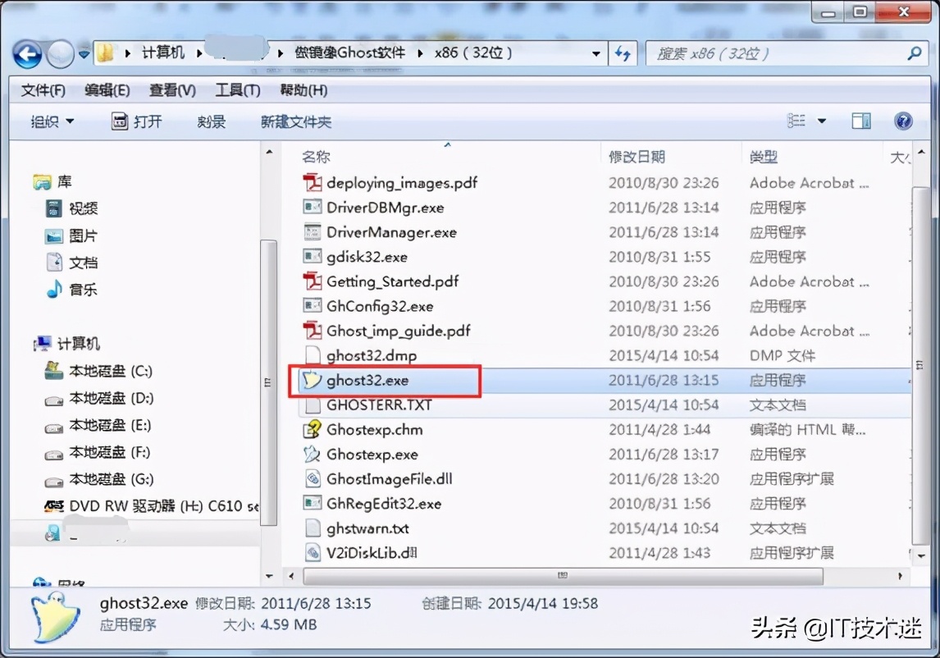The height and width of the screenshot is (658, 940).
Task: Select Getting_Started.pdf file icon
Action: [312, 281]
